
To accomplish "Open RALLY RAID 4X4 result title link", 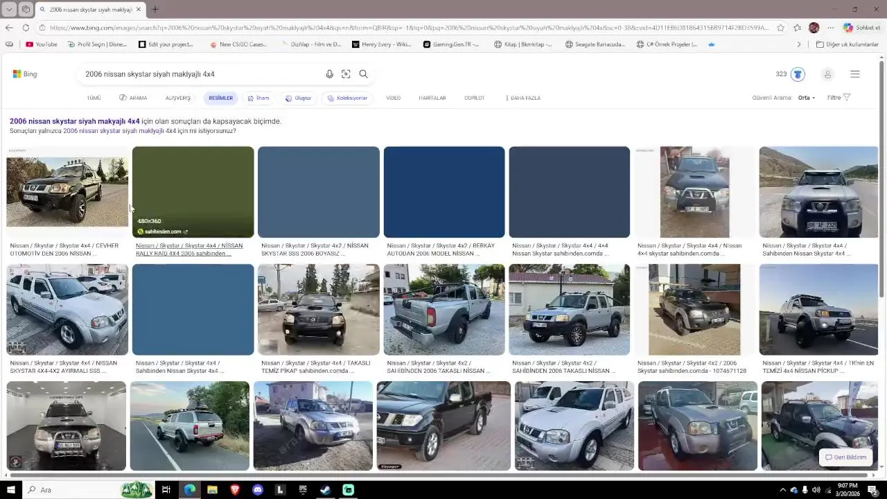I will click(x=189, y=249).
